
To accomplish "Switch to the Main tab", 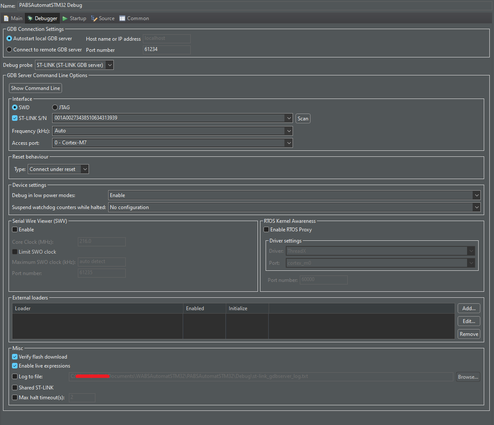I will 13,18.
